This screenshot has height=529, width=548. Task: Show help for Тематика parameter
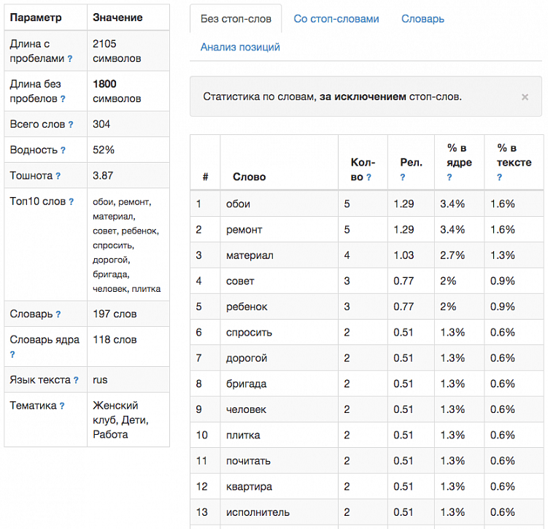pyautogui.click(x=62, y=406)
